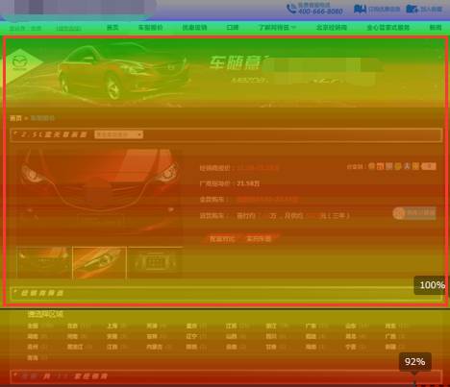Open 北京经销商 in the navigation bar
Viewport: 450px width, 387px height.
[332, 28]
